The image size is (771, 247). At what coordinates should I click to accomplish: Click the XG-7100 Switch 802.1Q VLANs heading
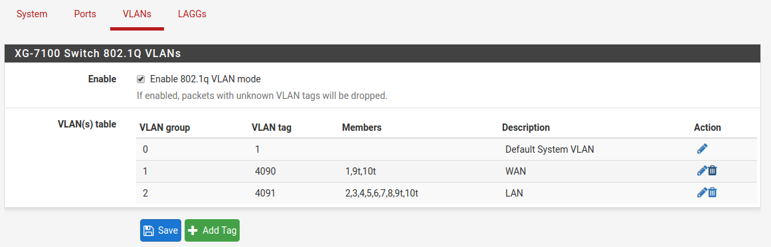pyautogui.click(x=98, y=54)
